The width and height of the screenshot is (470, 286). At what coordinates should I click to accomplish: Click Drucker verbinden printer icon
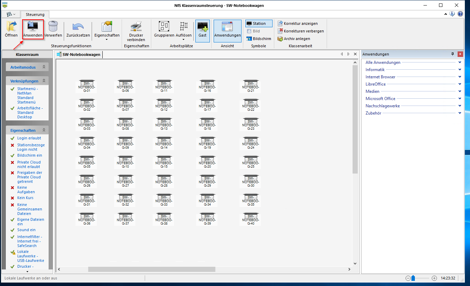point(136,27)
